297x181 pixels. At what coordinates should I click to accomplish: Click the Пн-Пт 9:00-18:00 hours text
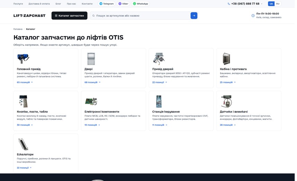[268, 13]
